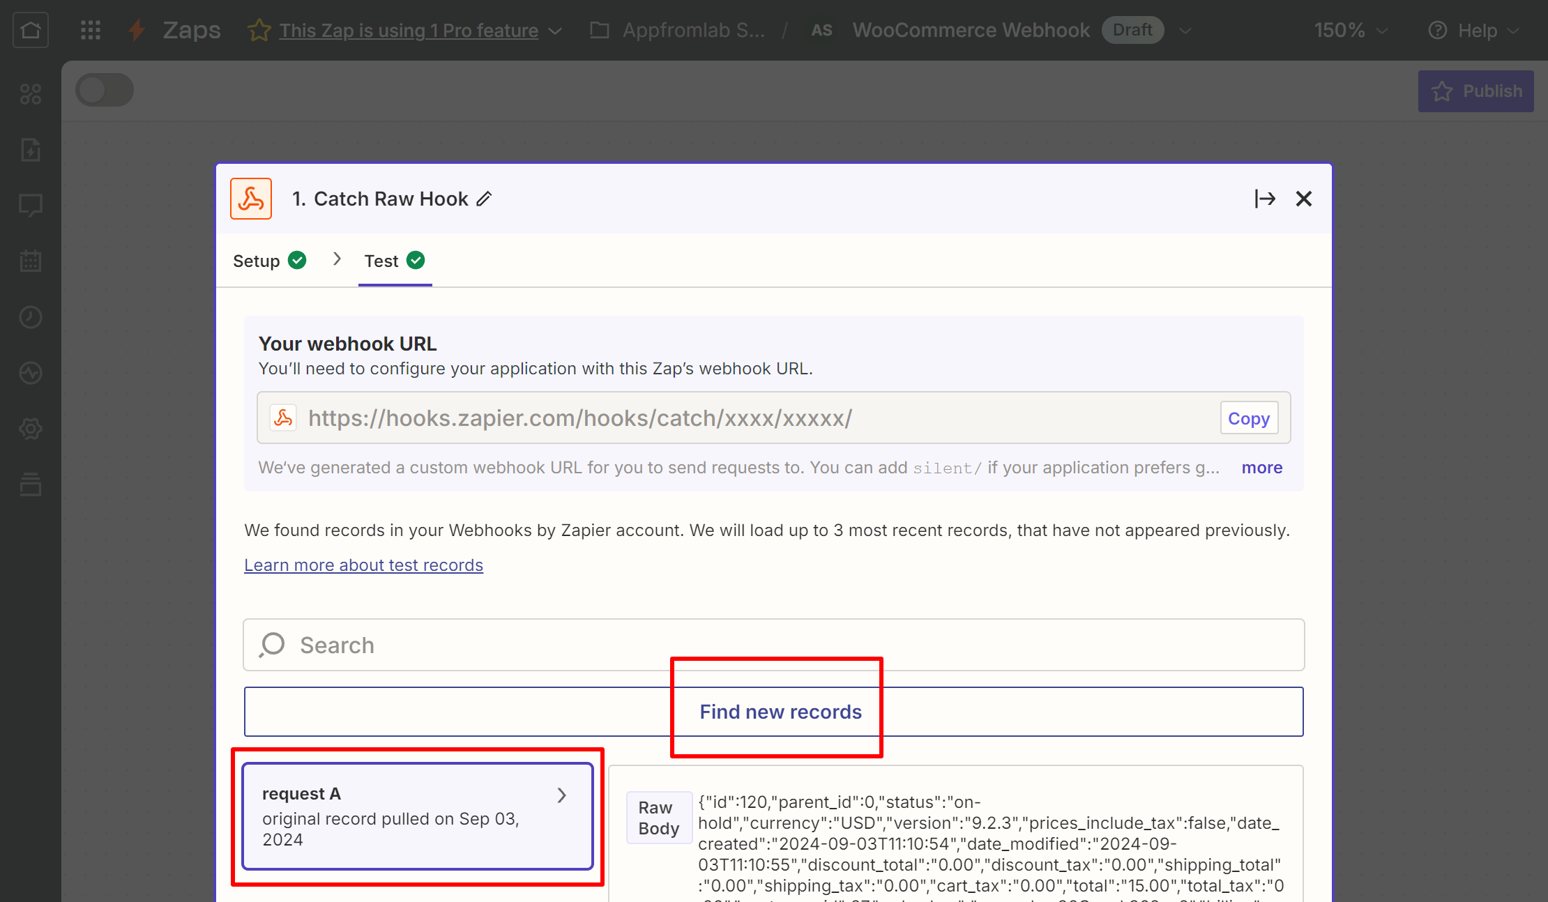Click the AS avatar badge

pos(822,30)
